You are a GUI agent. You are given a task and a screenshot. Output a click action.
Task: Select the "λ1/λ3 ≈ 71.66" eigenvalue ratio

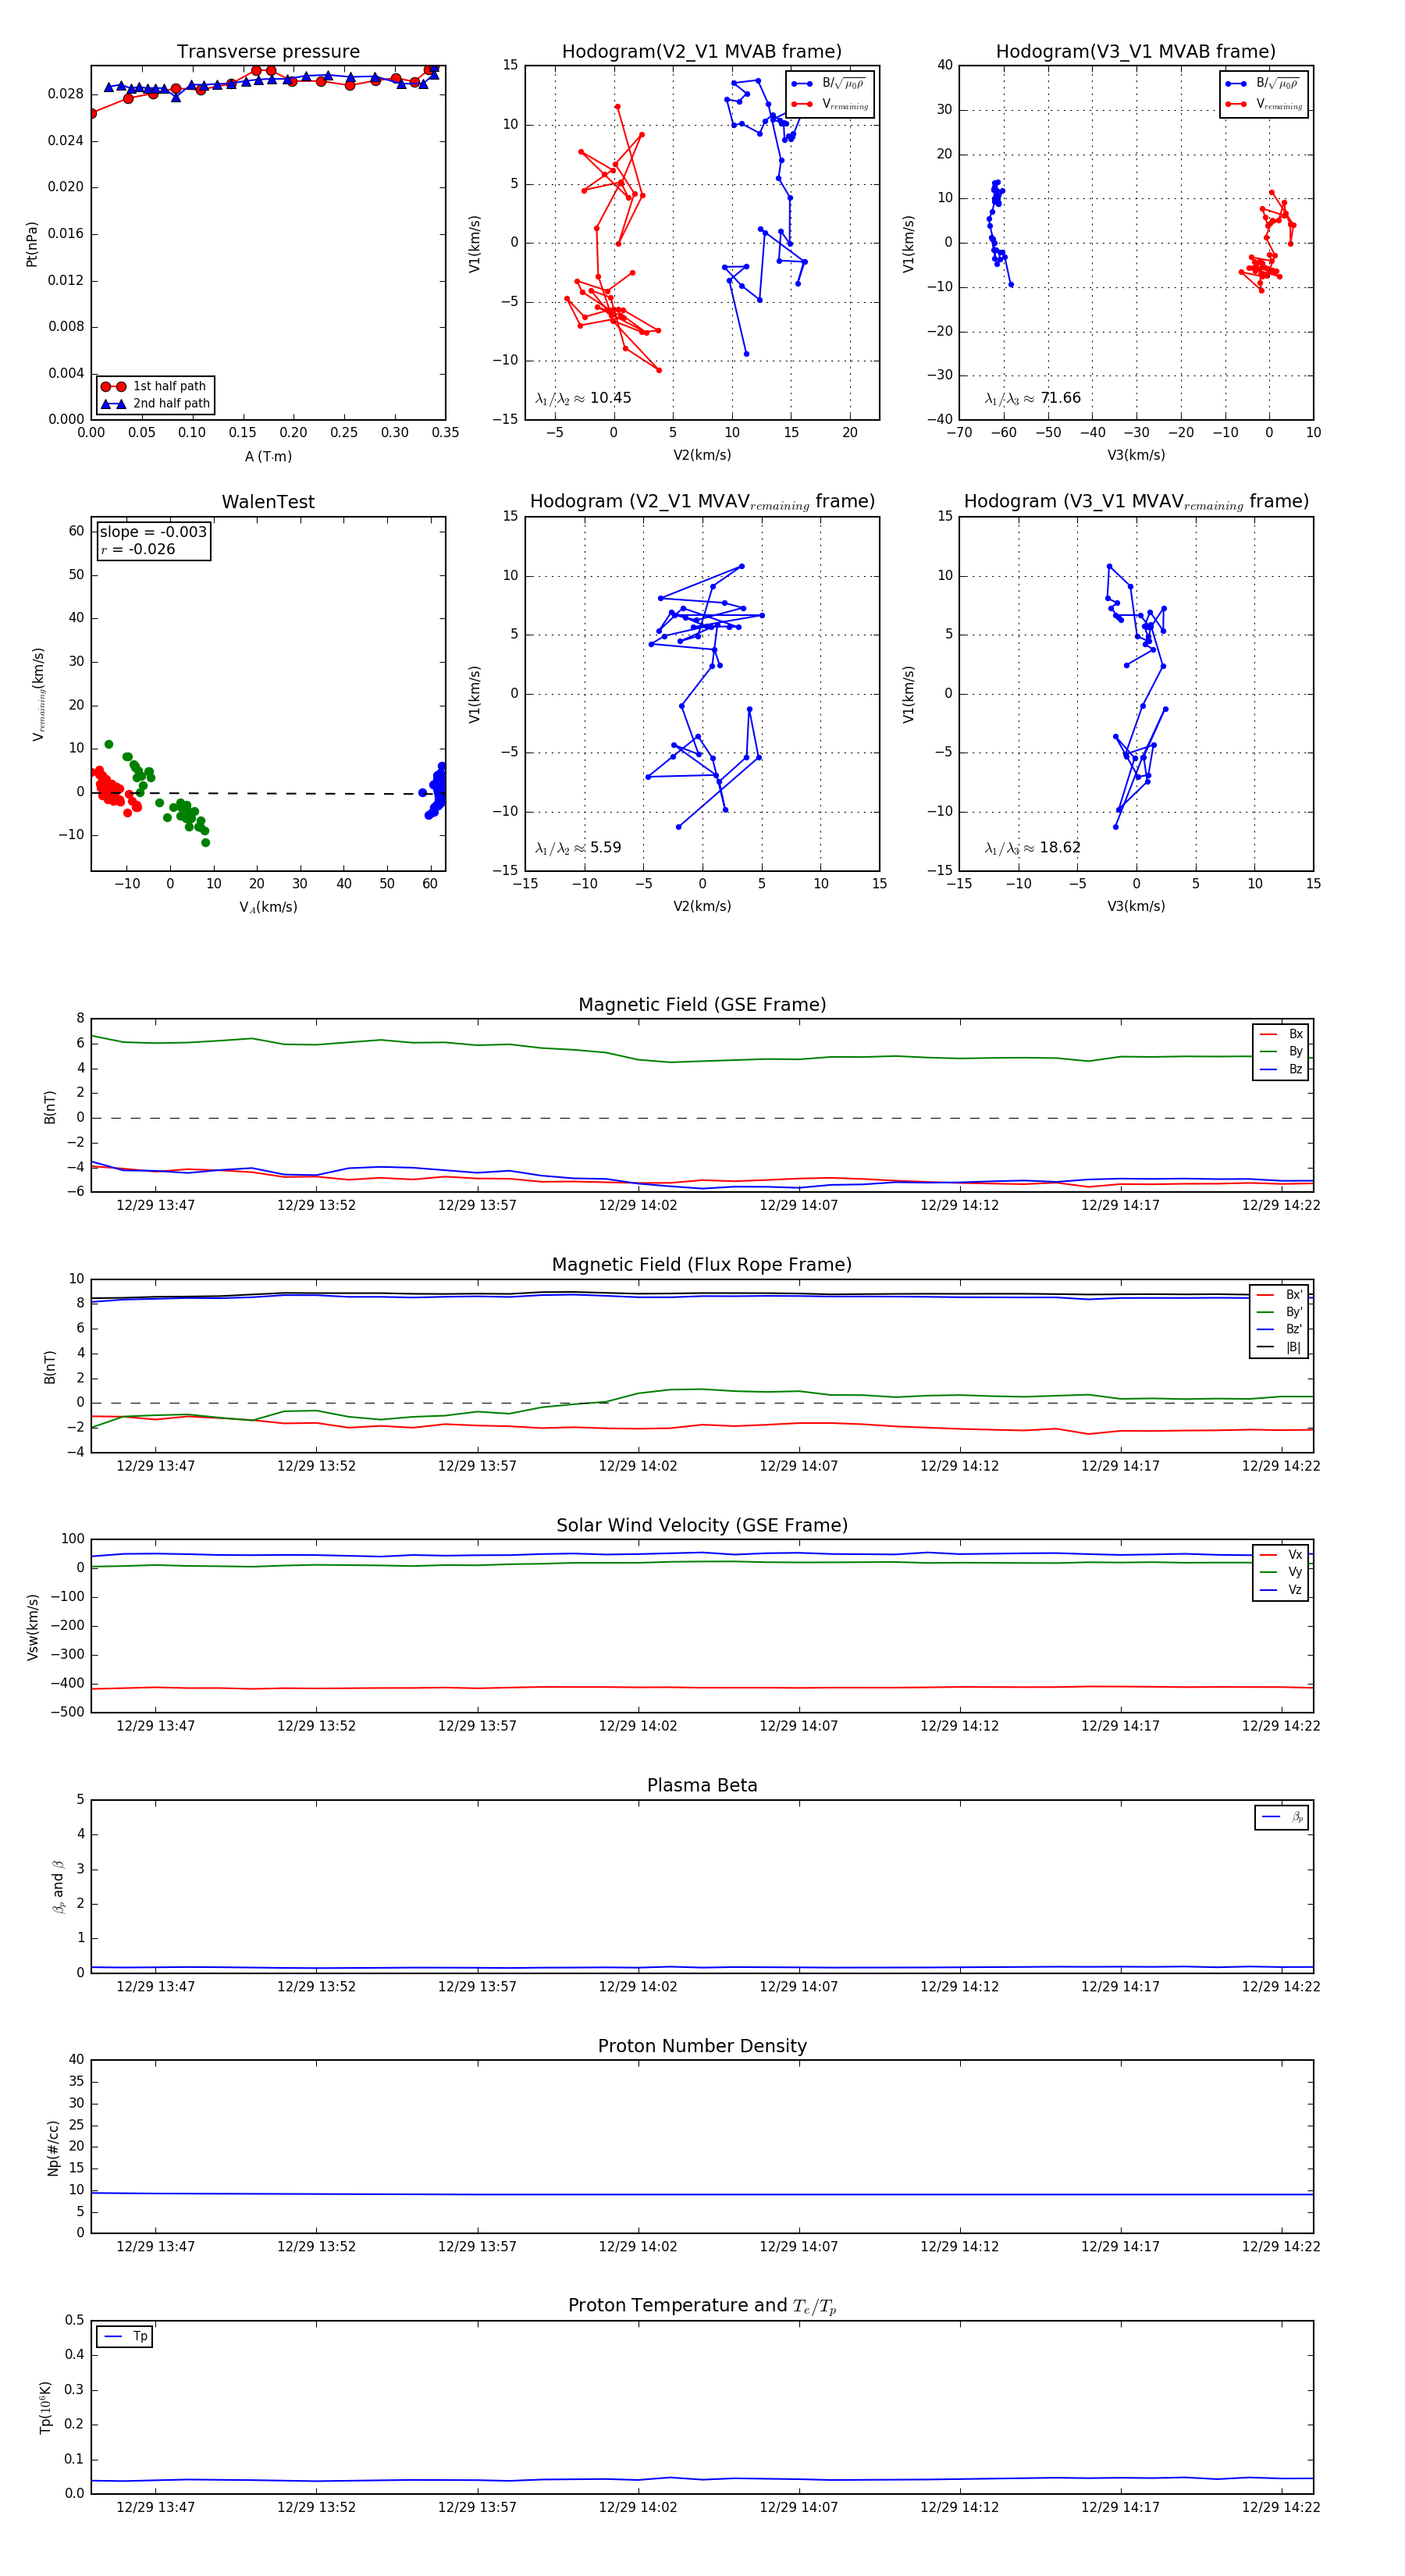click(x=1032, y=398)
